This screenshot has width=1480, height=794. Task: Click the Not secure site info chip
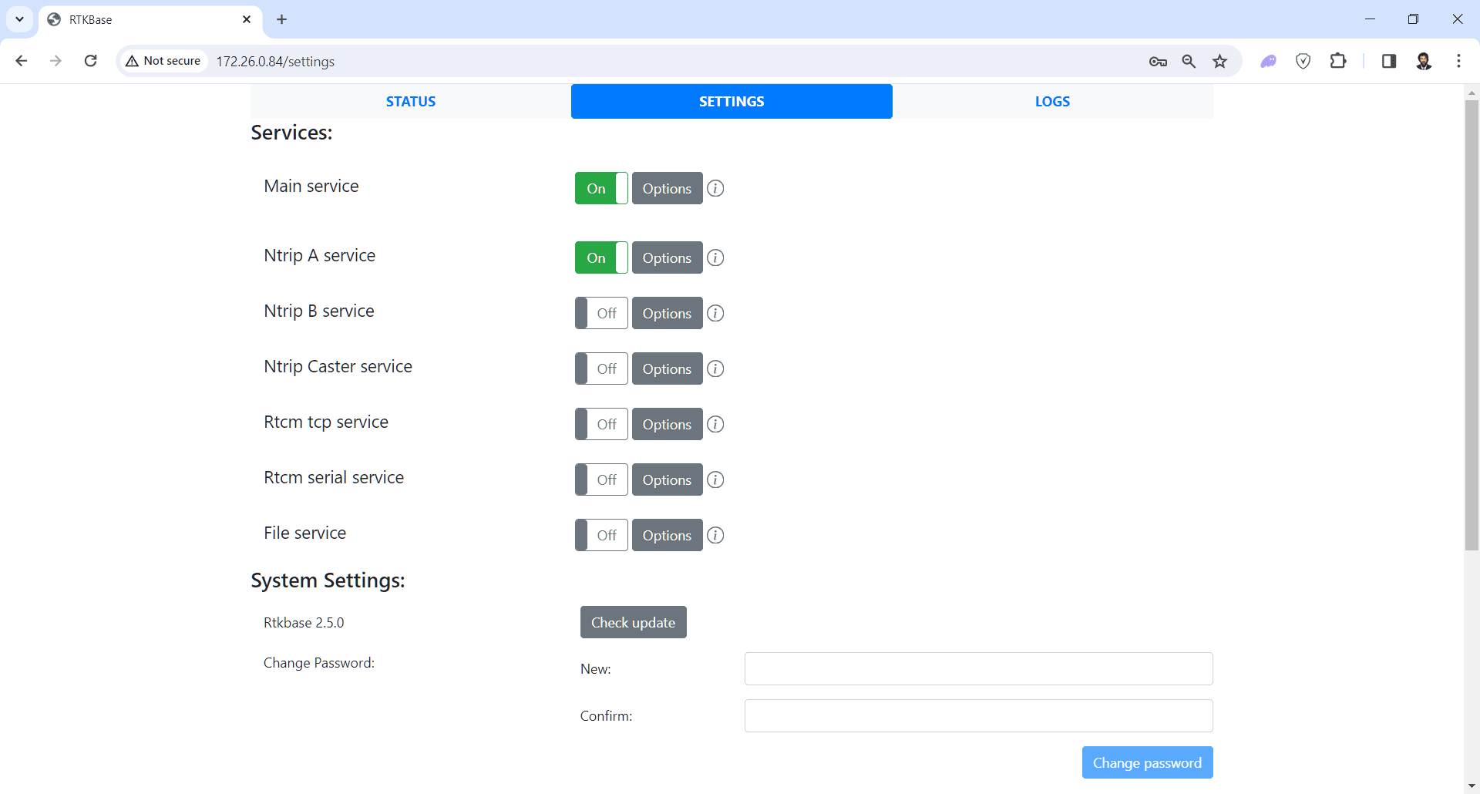(163, 61)
